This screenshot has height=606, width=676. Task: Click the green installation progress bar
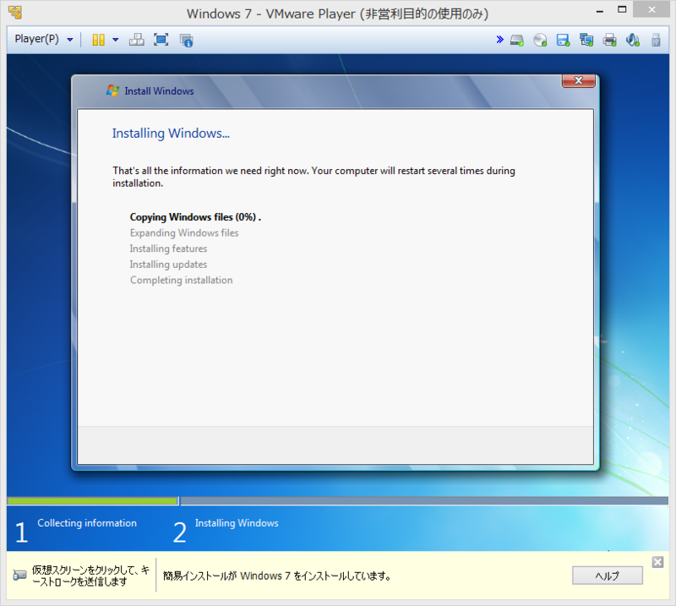(93, 500)
